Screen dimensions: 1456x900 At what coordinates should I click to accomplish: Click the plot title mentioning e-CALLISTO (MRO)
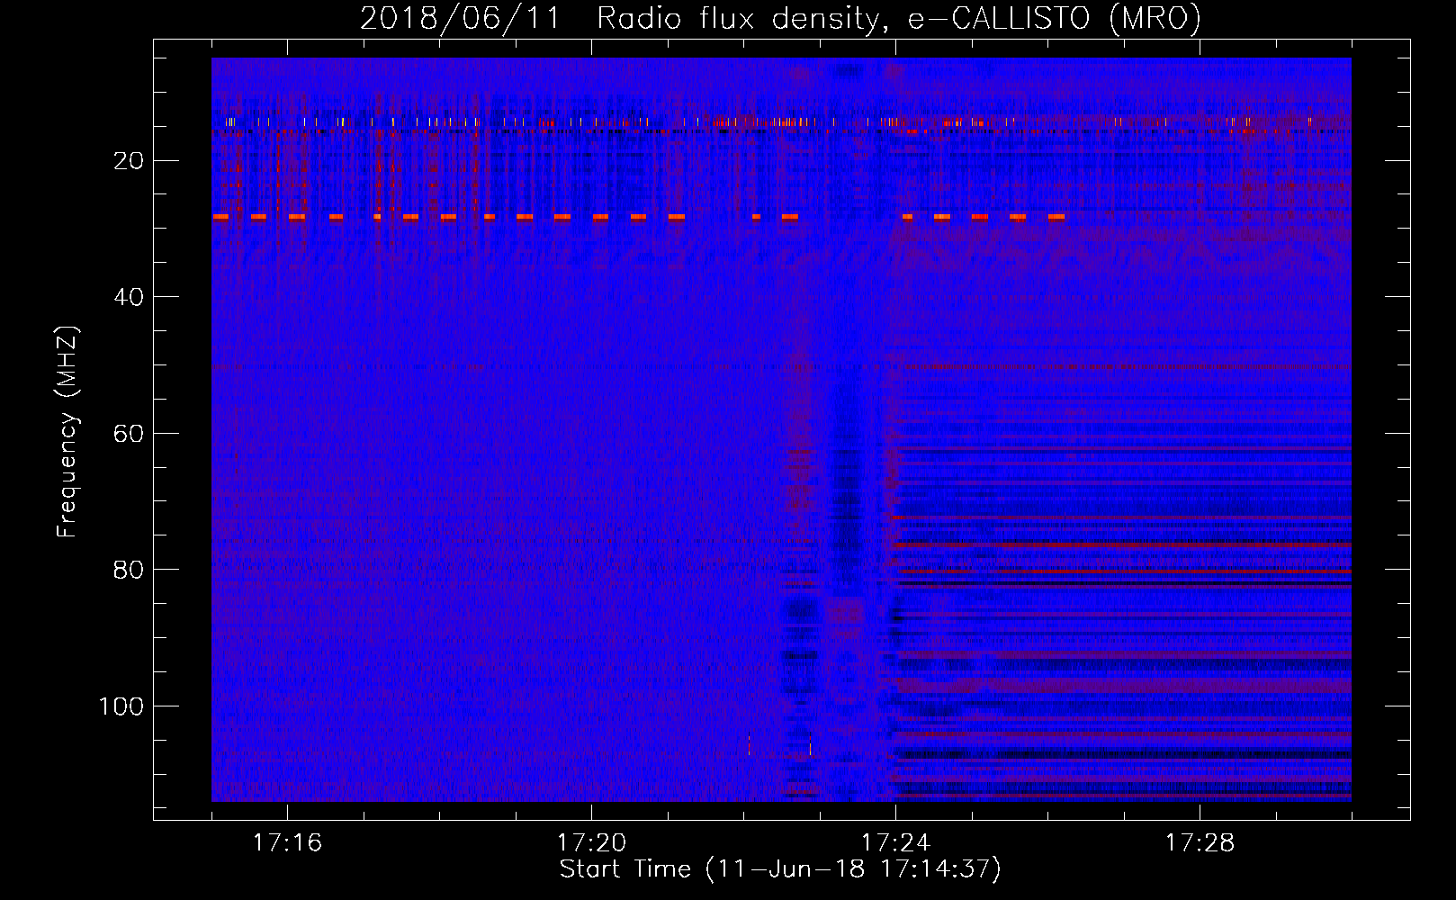pos(780,19)
